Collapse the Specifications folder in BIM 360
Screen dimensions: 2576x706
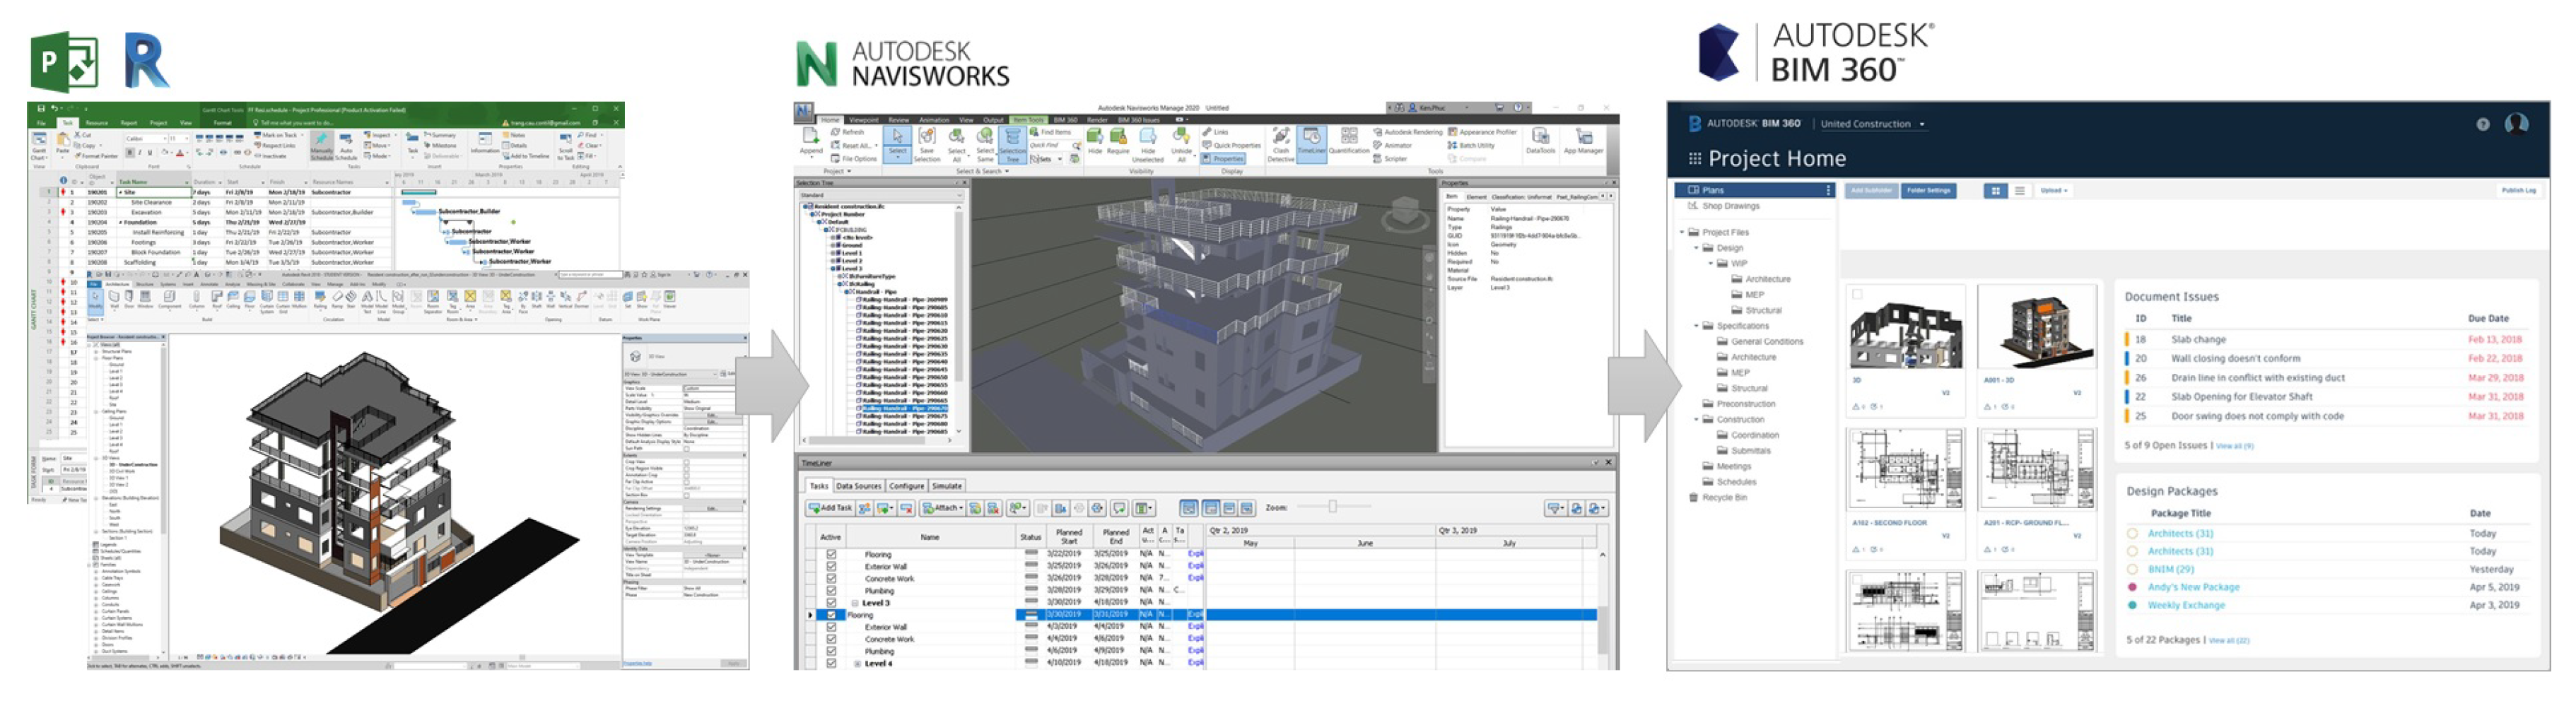click(x=1696, y=326)
